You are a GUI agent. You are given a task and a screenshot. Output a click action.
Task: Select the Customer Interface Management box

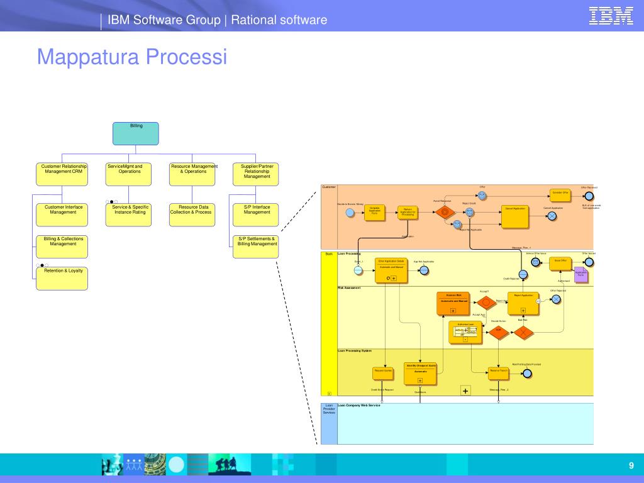tap(62, 215)
